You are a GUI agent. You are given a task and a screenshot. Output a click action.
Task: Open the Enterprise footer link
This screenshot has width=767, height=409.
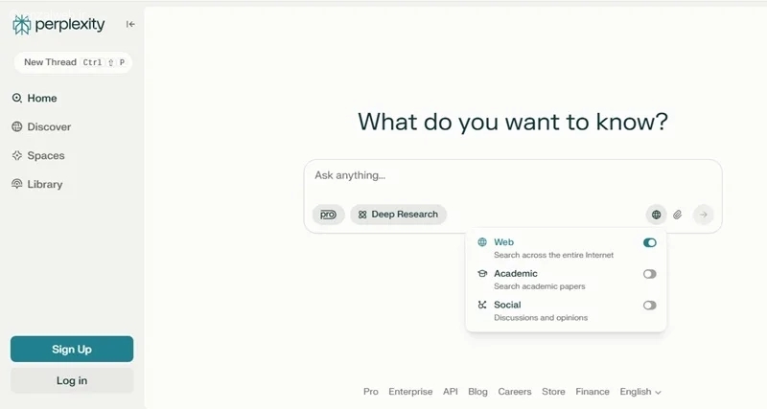[x=410, y=392]
